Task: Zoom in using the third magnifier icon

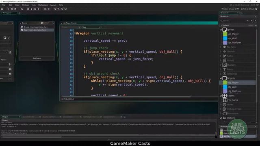Action: [x=62, y=9]
